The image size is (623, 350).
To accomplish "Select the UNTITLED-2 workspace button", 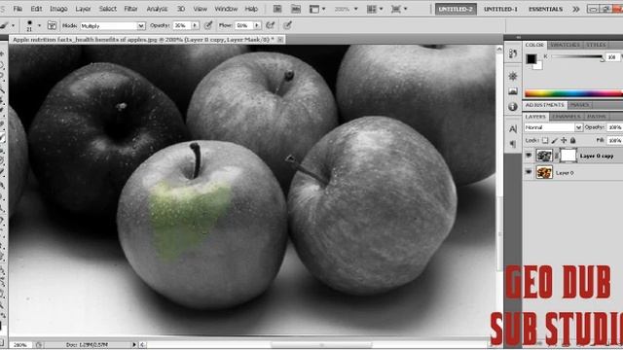I will [456, 9].
